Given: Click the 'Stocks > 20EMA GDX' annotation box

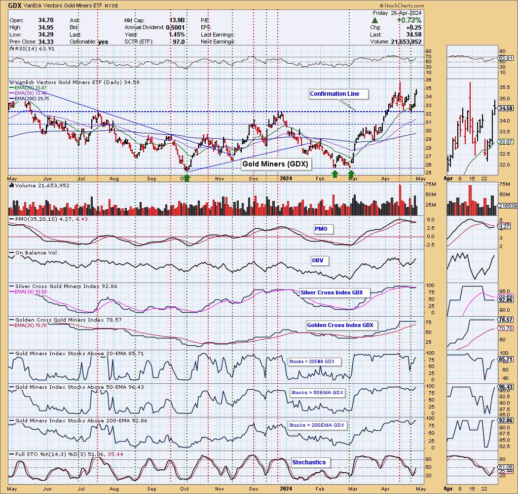Looking at the screenshot, I should point(314,362).
